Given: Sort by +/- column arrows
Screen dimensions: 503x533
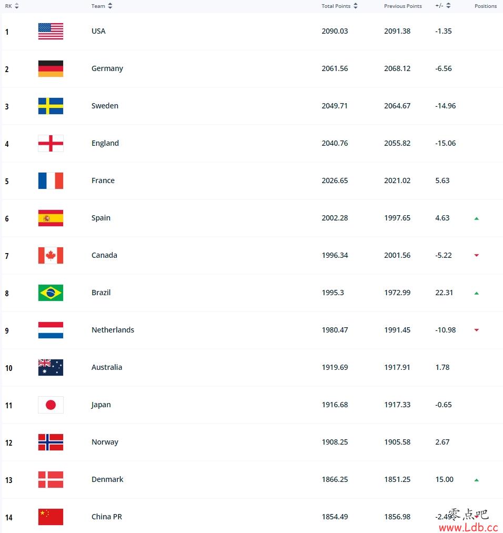Looking at the screenshot, I should click(x=448, y=5).
